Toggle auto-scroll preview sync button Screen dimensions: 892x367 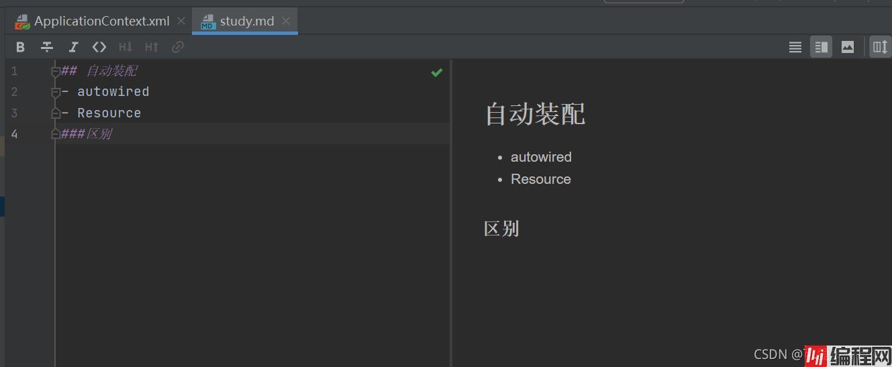pos(879,47)
